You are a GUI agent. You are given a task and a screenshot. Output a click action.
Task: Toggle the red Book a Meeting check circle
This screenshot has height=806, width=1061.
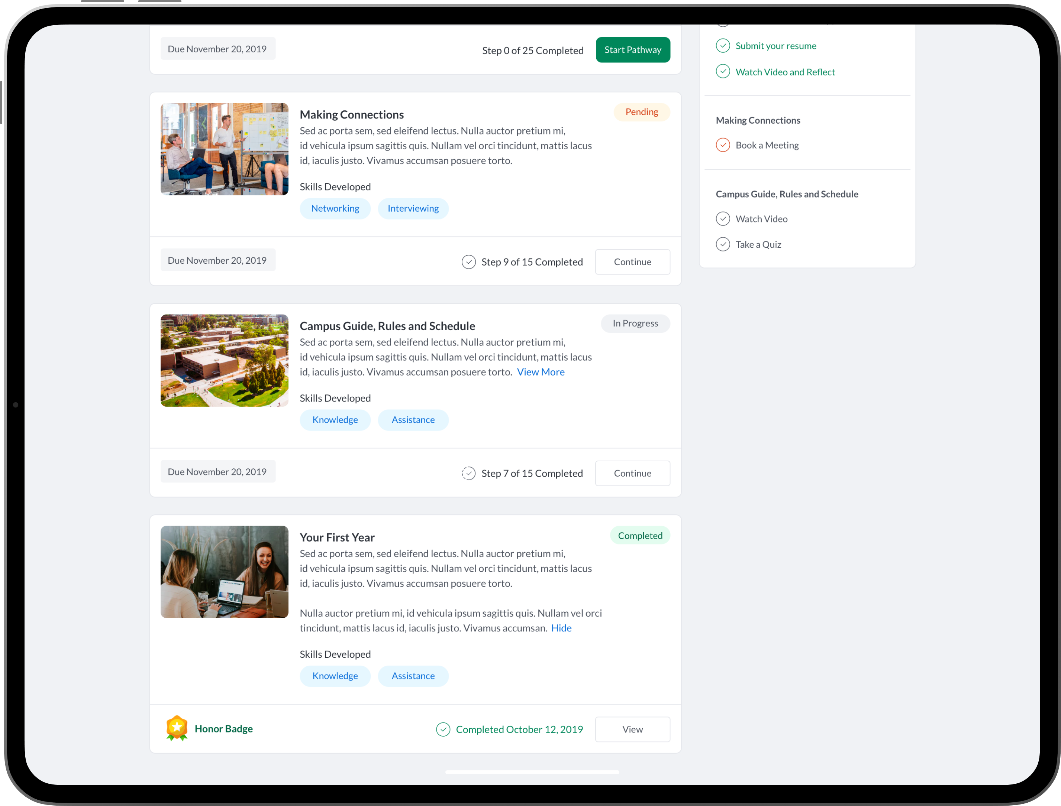(x=723, y=145)
